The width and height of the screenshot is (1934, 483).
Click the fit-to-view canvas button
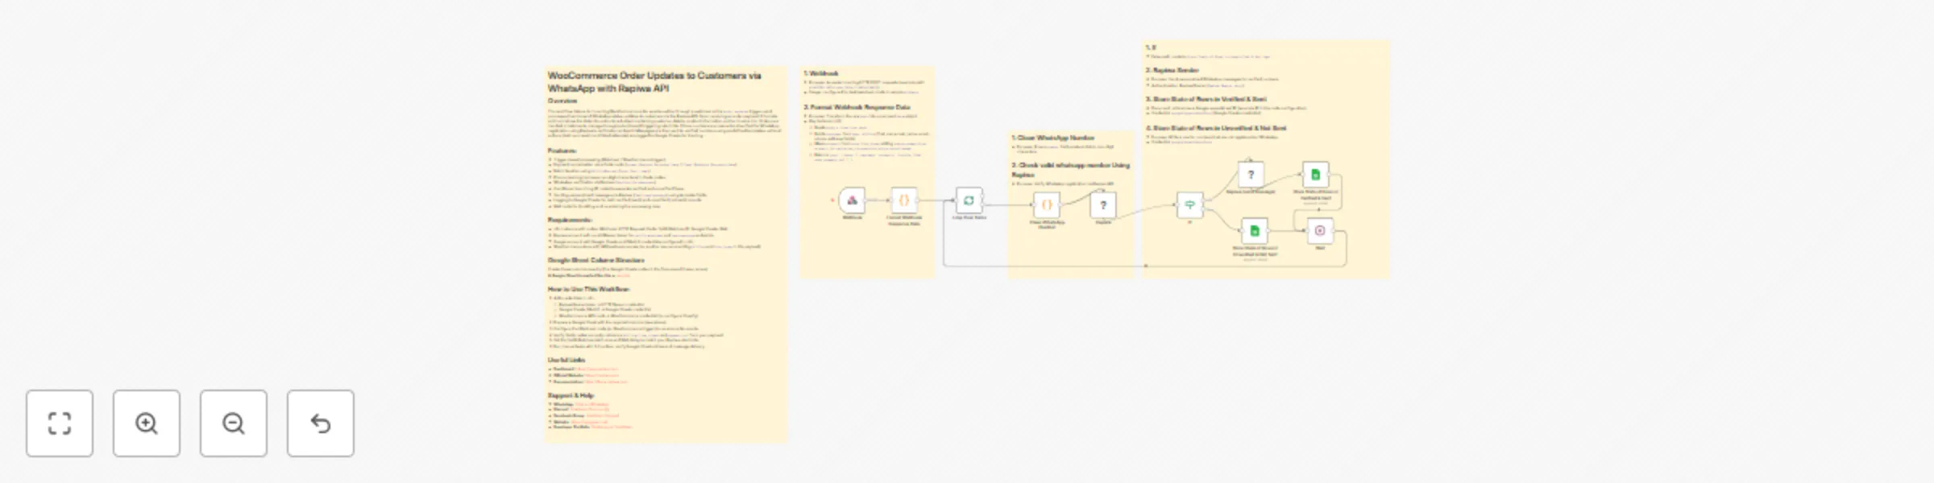click(x=60, y=423)
